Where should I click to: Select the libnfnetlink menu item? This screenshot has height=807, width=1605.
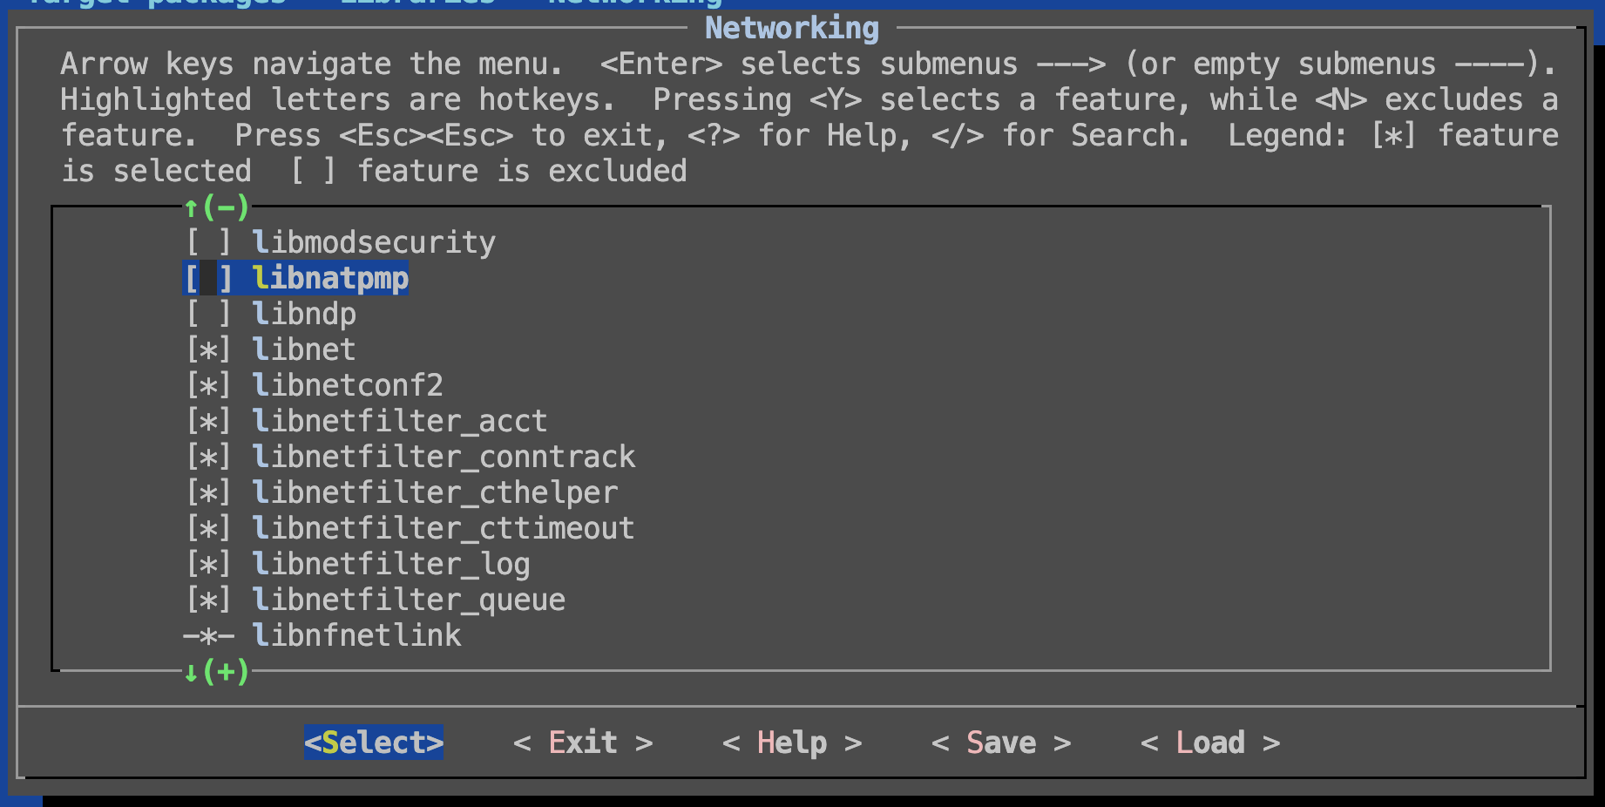click(356, 635)
